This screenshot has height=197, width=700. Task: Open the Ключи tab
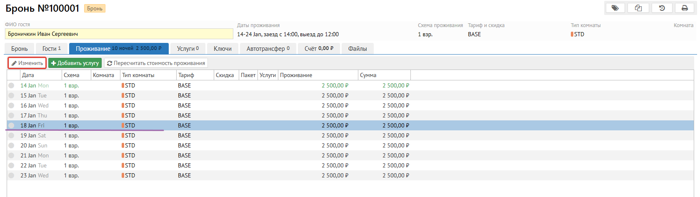click(x=222, y=49)
